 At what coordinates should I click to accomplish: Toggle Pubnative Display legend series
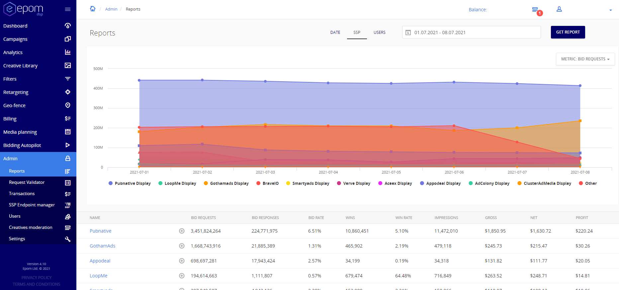click(x=130, y=183)
